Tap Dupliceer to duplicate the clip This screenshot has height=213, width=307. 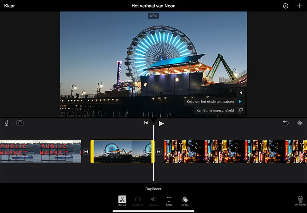(153, 189)
